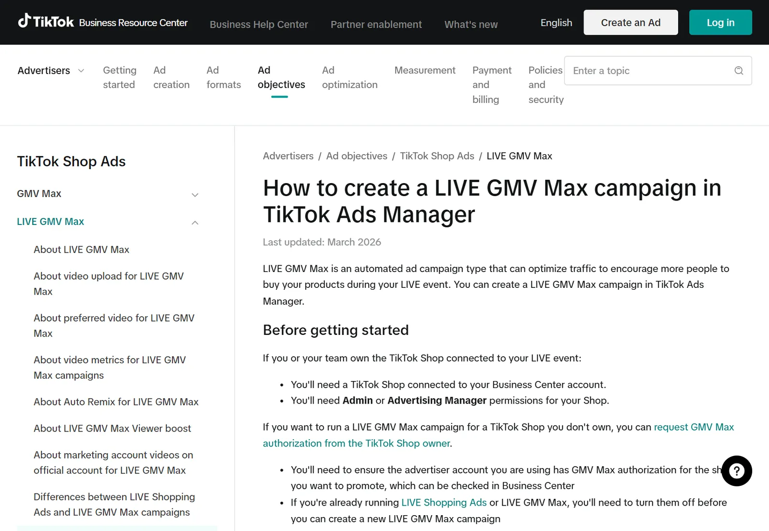This screenshot has width=769, height=531.
Task: Open the help question-mark bubble
Action: point(736,471)
